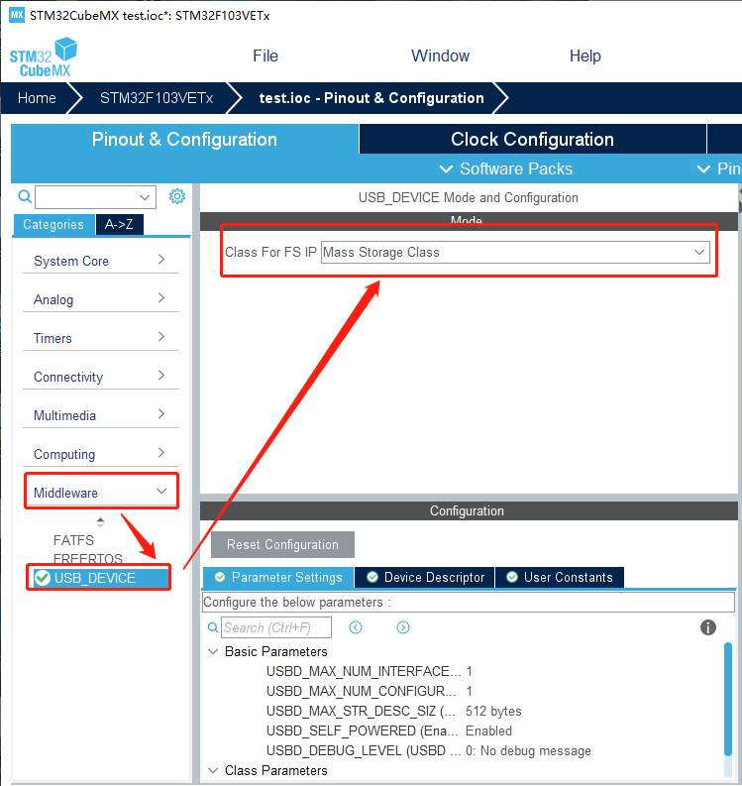Go to the previous search result arrow

pyautogui.click(x=356, y=627)
